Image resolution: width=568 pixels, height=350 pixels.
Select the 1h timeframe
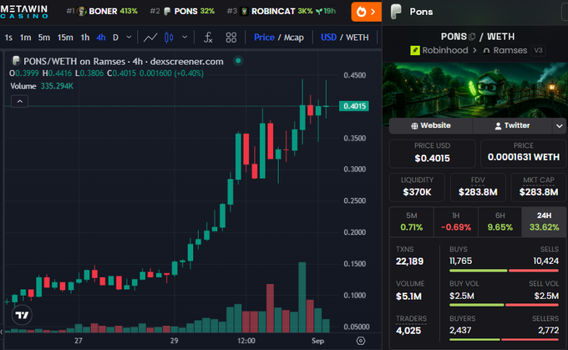(84, 38)
